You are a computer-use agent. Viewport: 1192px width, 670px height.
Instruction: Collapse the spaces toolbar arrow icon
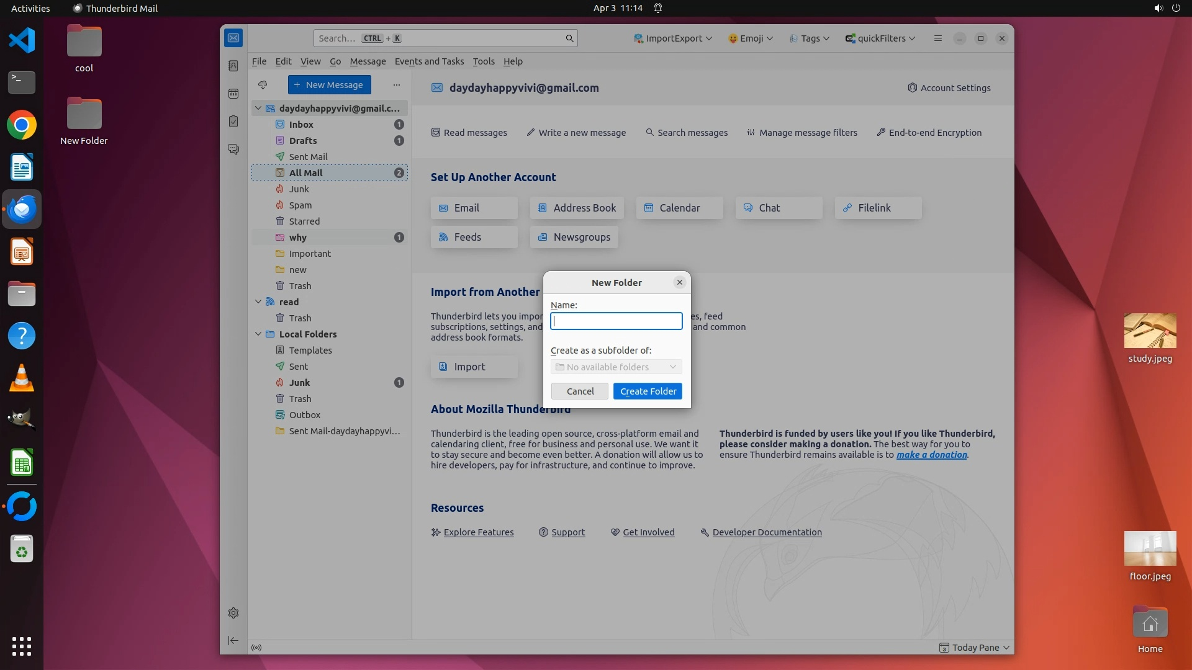pyautogui.click(x=233, y=640)
